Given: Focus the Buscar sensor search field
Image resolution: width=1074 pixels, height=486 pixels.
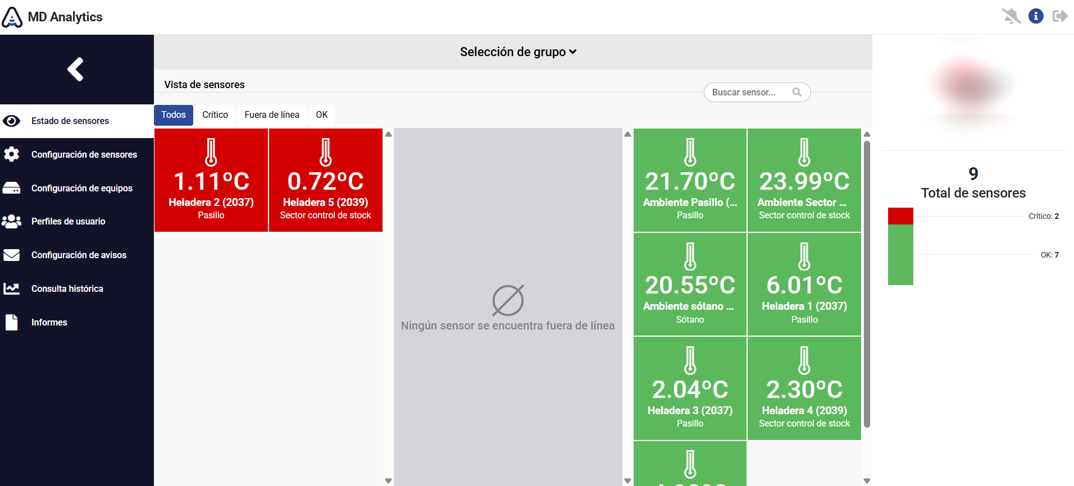Looking at the screenshot, I should (x=757, y=92).
